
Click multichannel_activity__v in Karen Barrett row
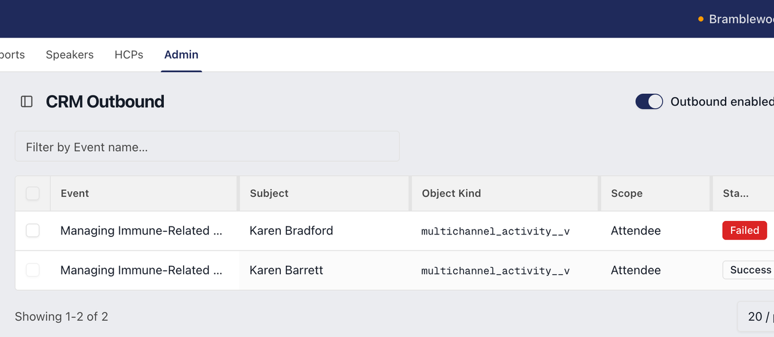(x=496, y=271)
